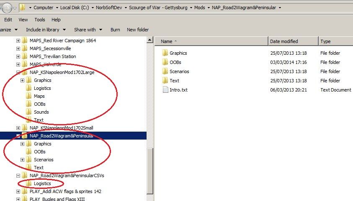353x201 pixels.
Task: Sort by the Date modified column header
Action: 294,41
